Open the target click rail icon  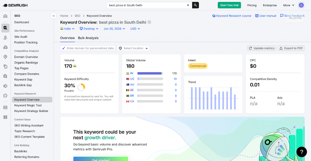pyautogui.click(x=5, y=76)
